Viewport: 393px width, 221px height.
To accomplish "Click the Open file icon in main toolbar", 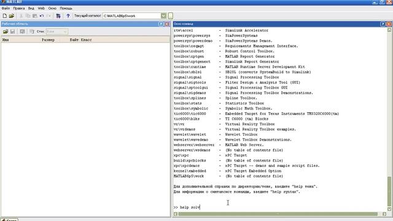I will [x=12, y=16].
